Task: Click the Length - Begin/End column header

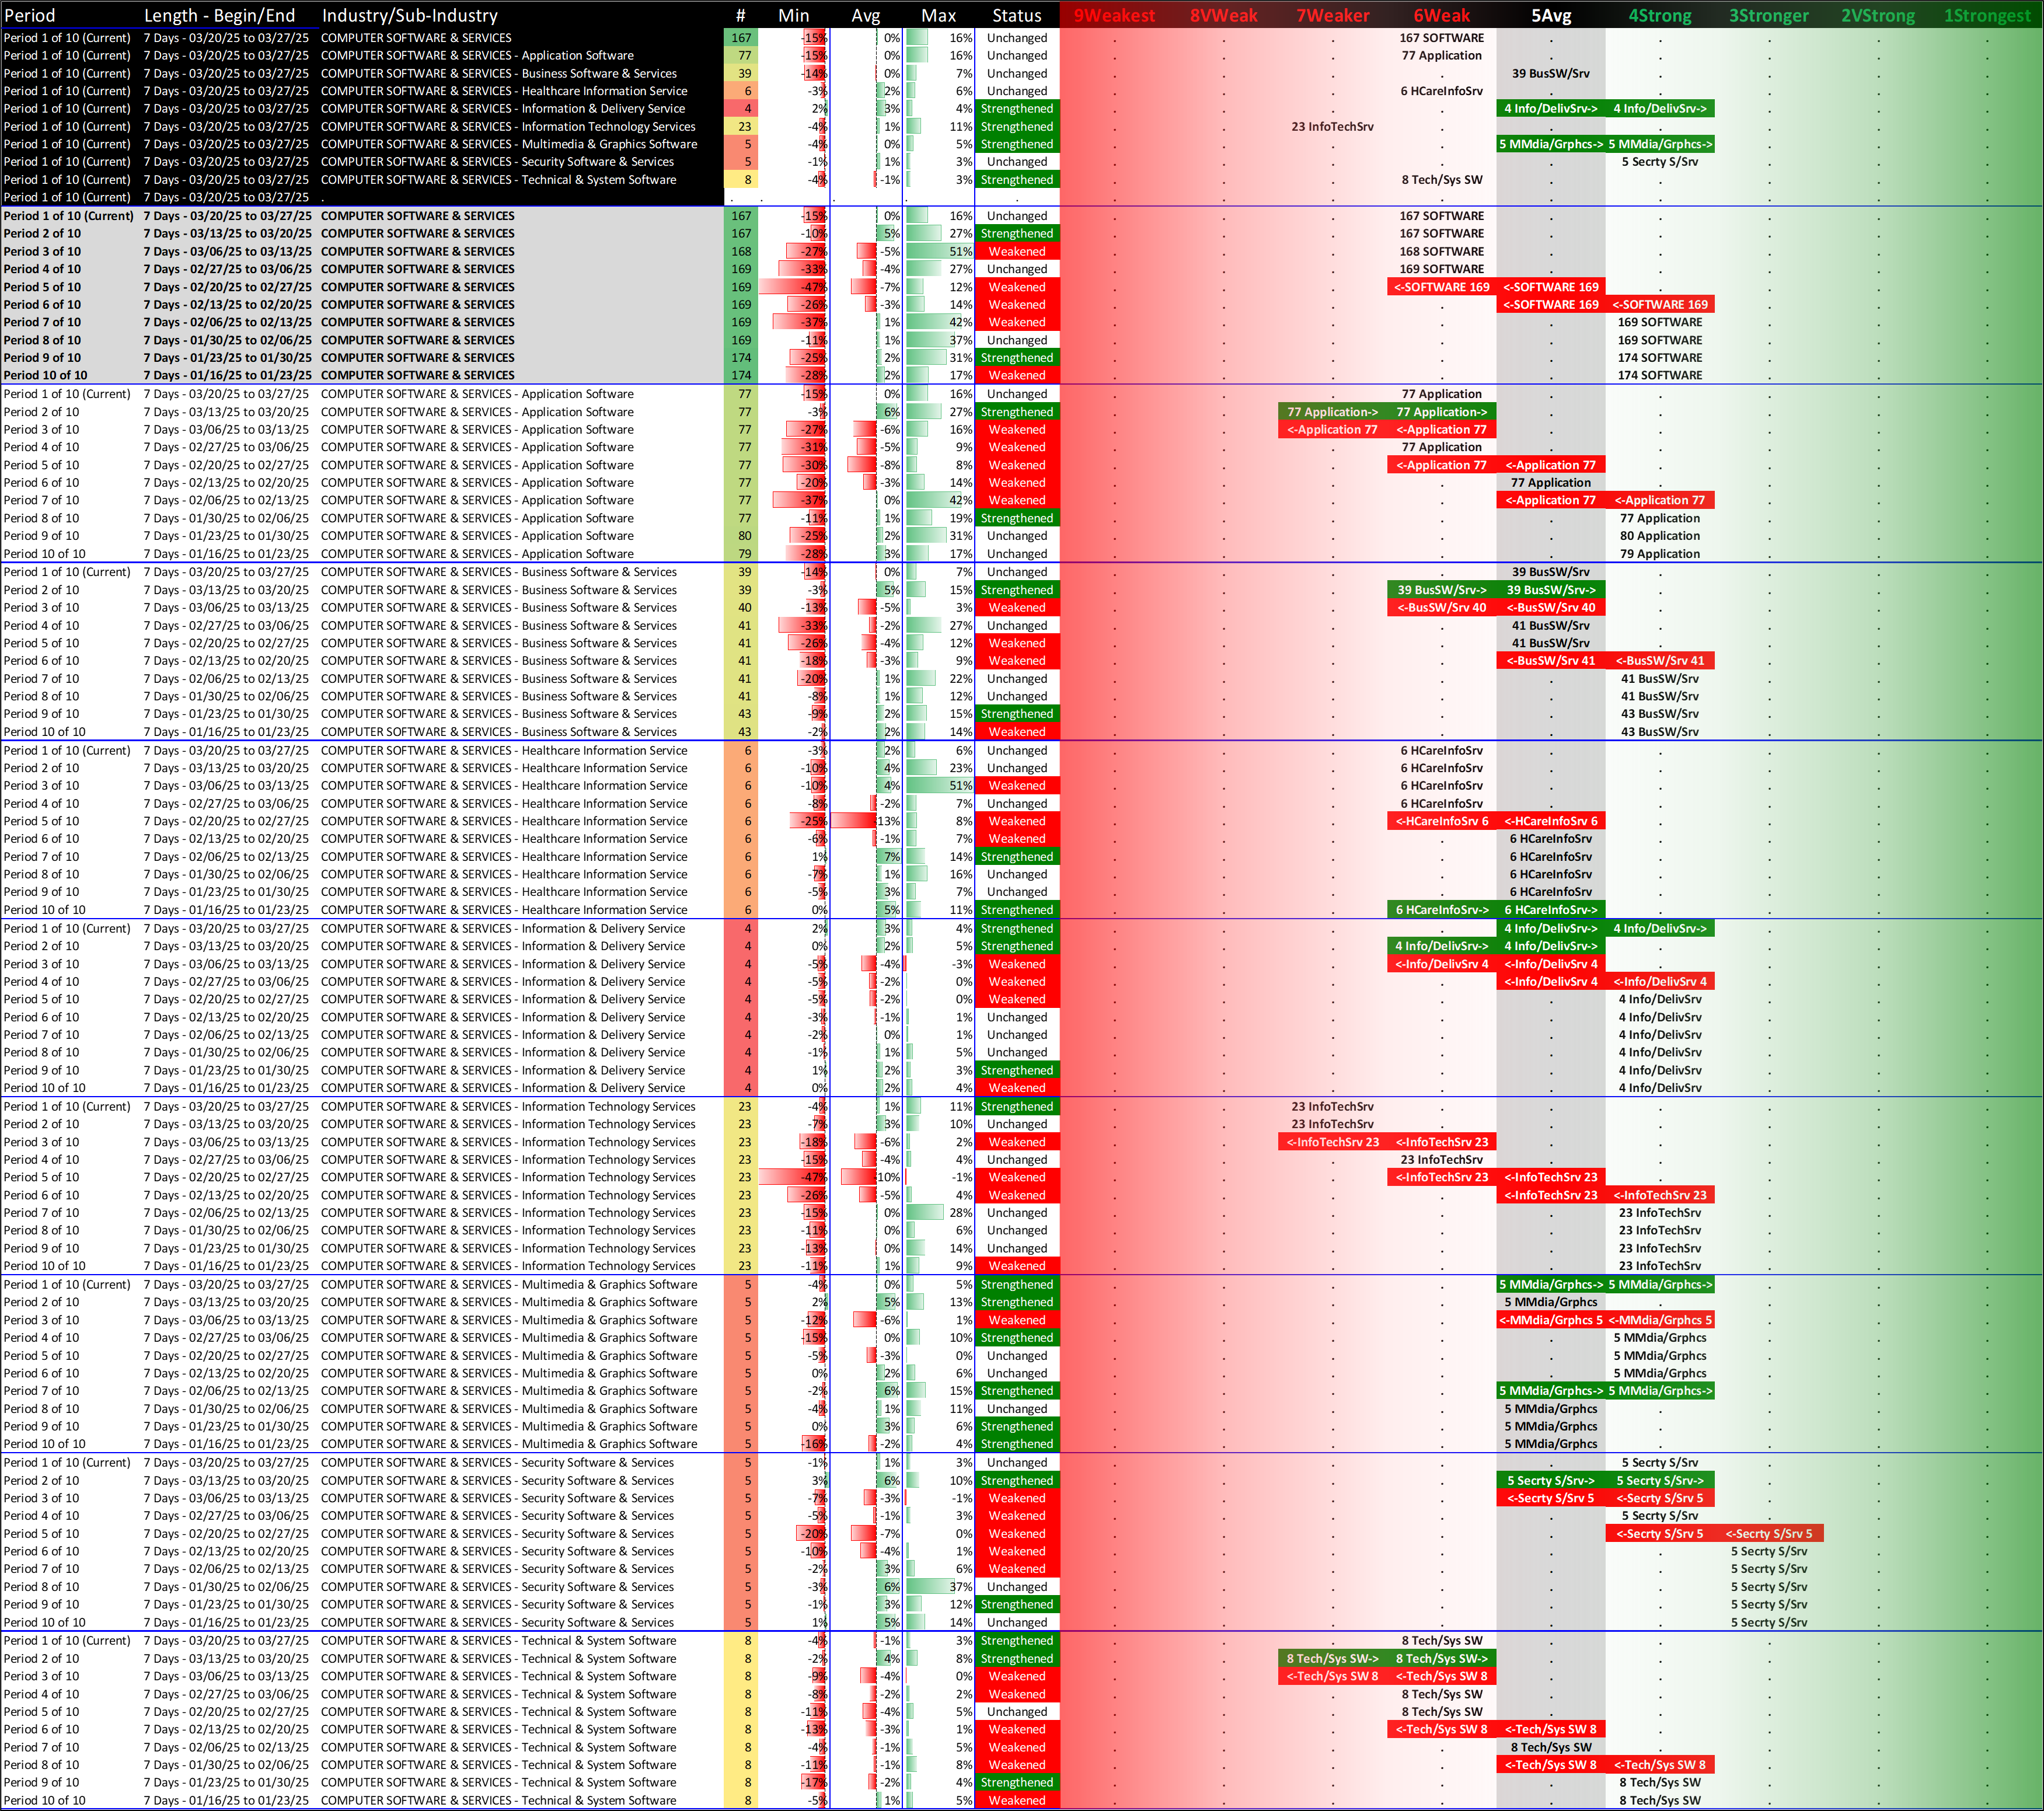Action: click(x=219, y=15)
